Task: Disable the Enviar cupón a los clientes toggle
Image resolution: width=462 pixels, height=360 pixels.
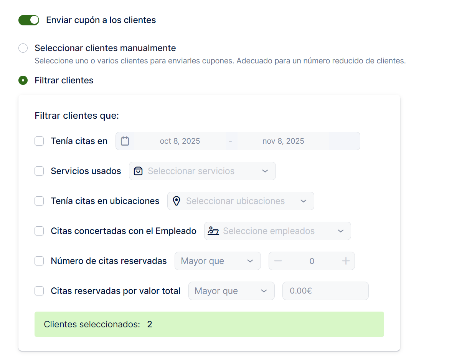Action: click(x=29, y=20)
